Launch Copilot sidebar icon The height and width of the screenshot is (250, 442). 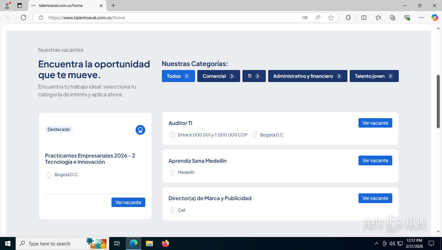tap(435, 18)
